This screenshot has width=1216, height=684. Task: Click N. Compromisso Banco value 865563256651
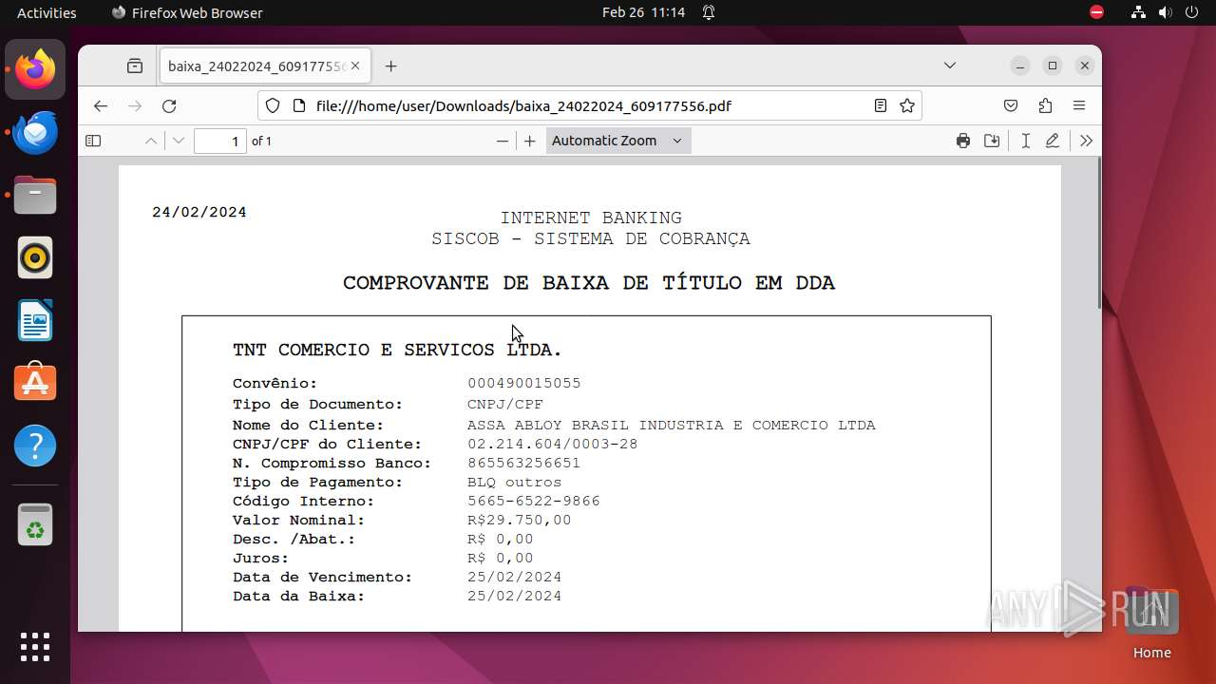(524, 463)
